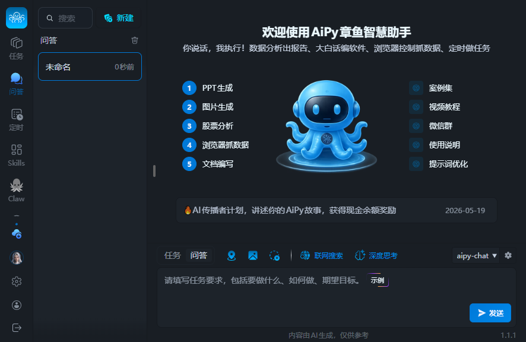
Task: Choose the 股票分析 example
Action: coord(218,126)
